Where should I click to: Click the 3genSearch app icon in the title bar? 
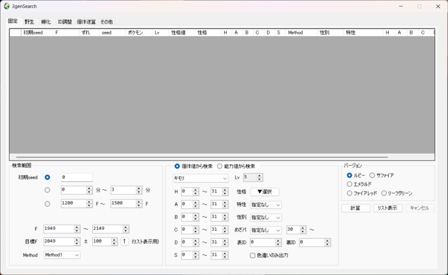coord(6,6)
